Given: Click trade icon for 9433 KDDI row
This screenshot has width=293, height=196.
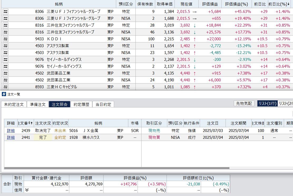Looking at the screenshot, I should pyautogui.click(x=6, y=39).
